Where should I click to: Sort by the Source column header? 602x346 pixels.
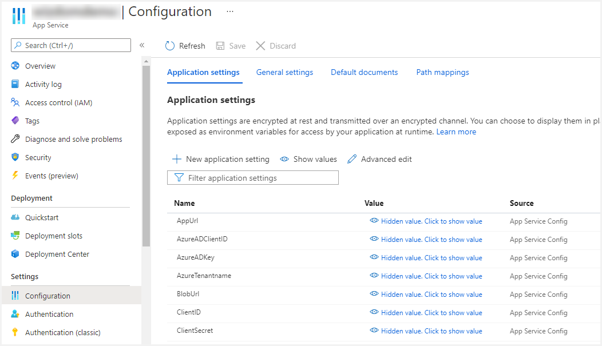click(x=521, y=203)
